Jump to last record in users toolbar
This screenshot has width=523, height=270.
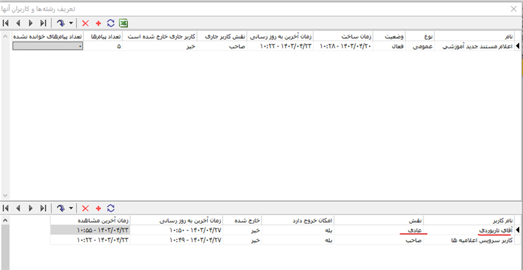tap(42, 208)
